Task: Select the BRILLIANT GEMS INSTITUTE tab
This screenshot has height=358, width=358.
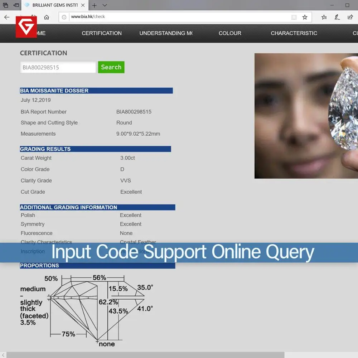Action: click(x=55, y=5)
